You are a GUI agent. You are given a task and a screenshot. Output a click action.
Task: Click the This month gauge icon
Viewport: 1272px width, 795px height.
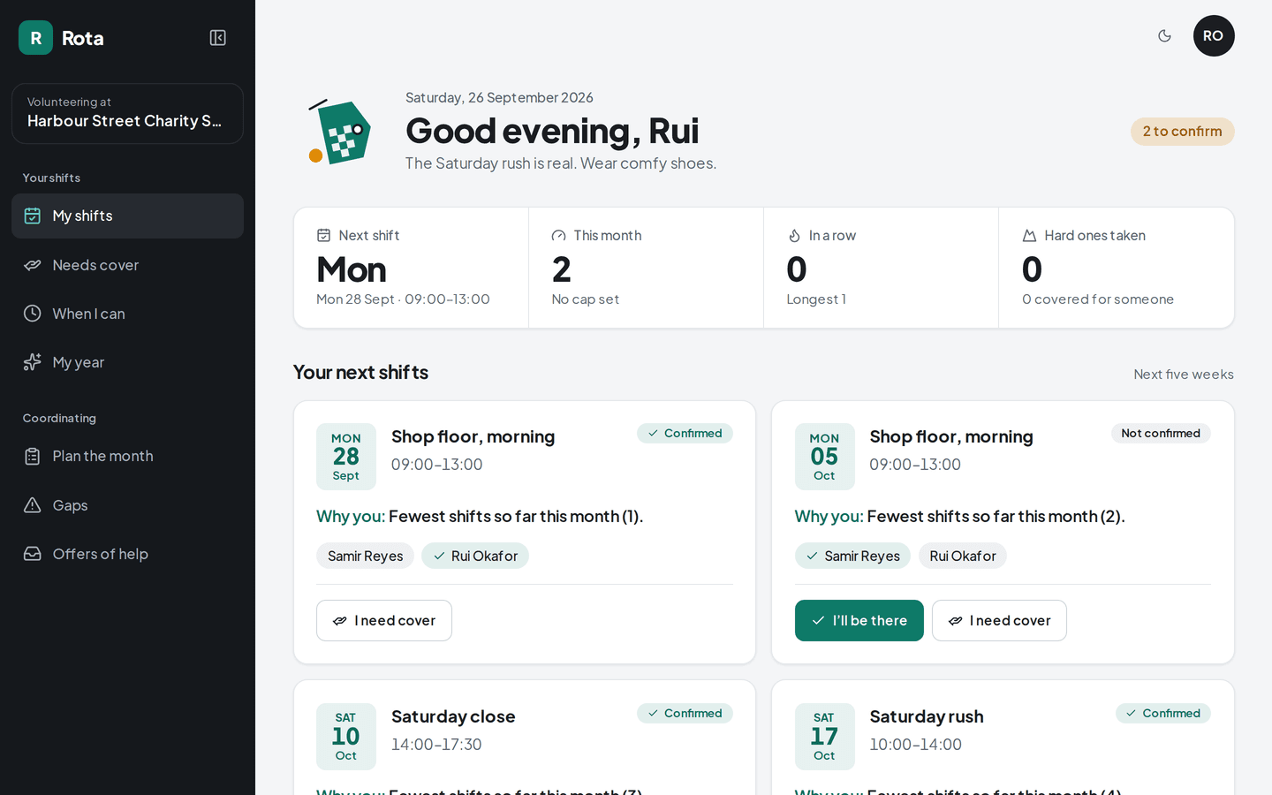558,235
